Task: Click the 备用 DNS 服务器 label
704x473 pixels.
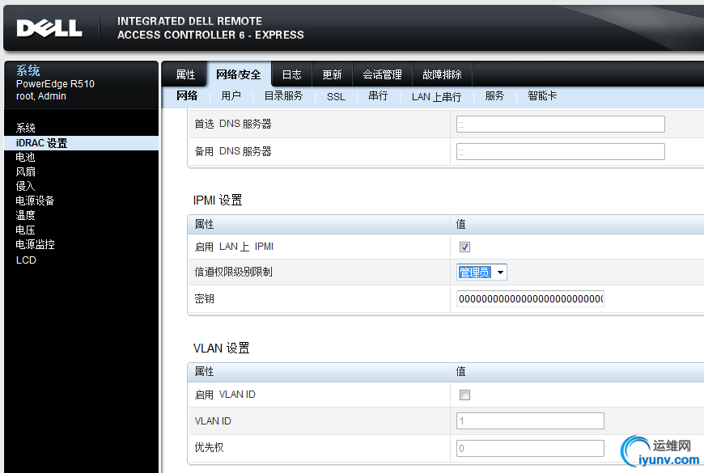Action: (x=233, y=151)
